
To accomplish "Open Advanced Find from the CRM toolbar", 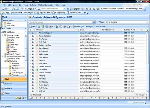I will pos(74,13).
